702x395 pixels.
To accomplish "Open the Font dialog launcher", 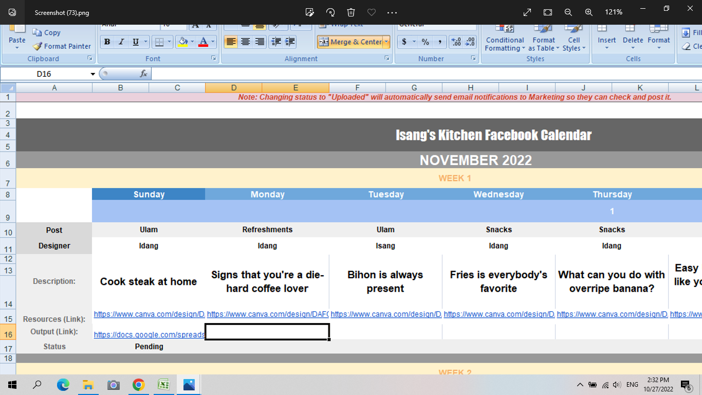I will click(214, 59).
